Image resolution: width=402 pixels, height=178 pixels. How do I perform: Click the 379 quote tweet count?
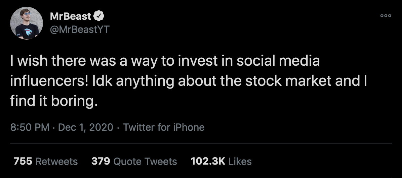101,161
